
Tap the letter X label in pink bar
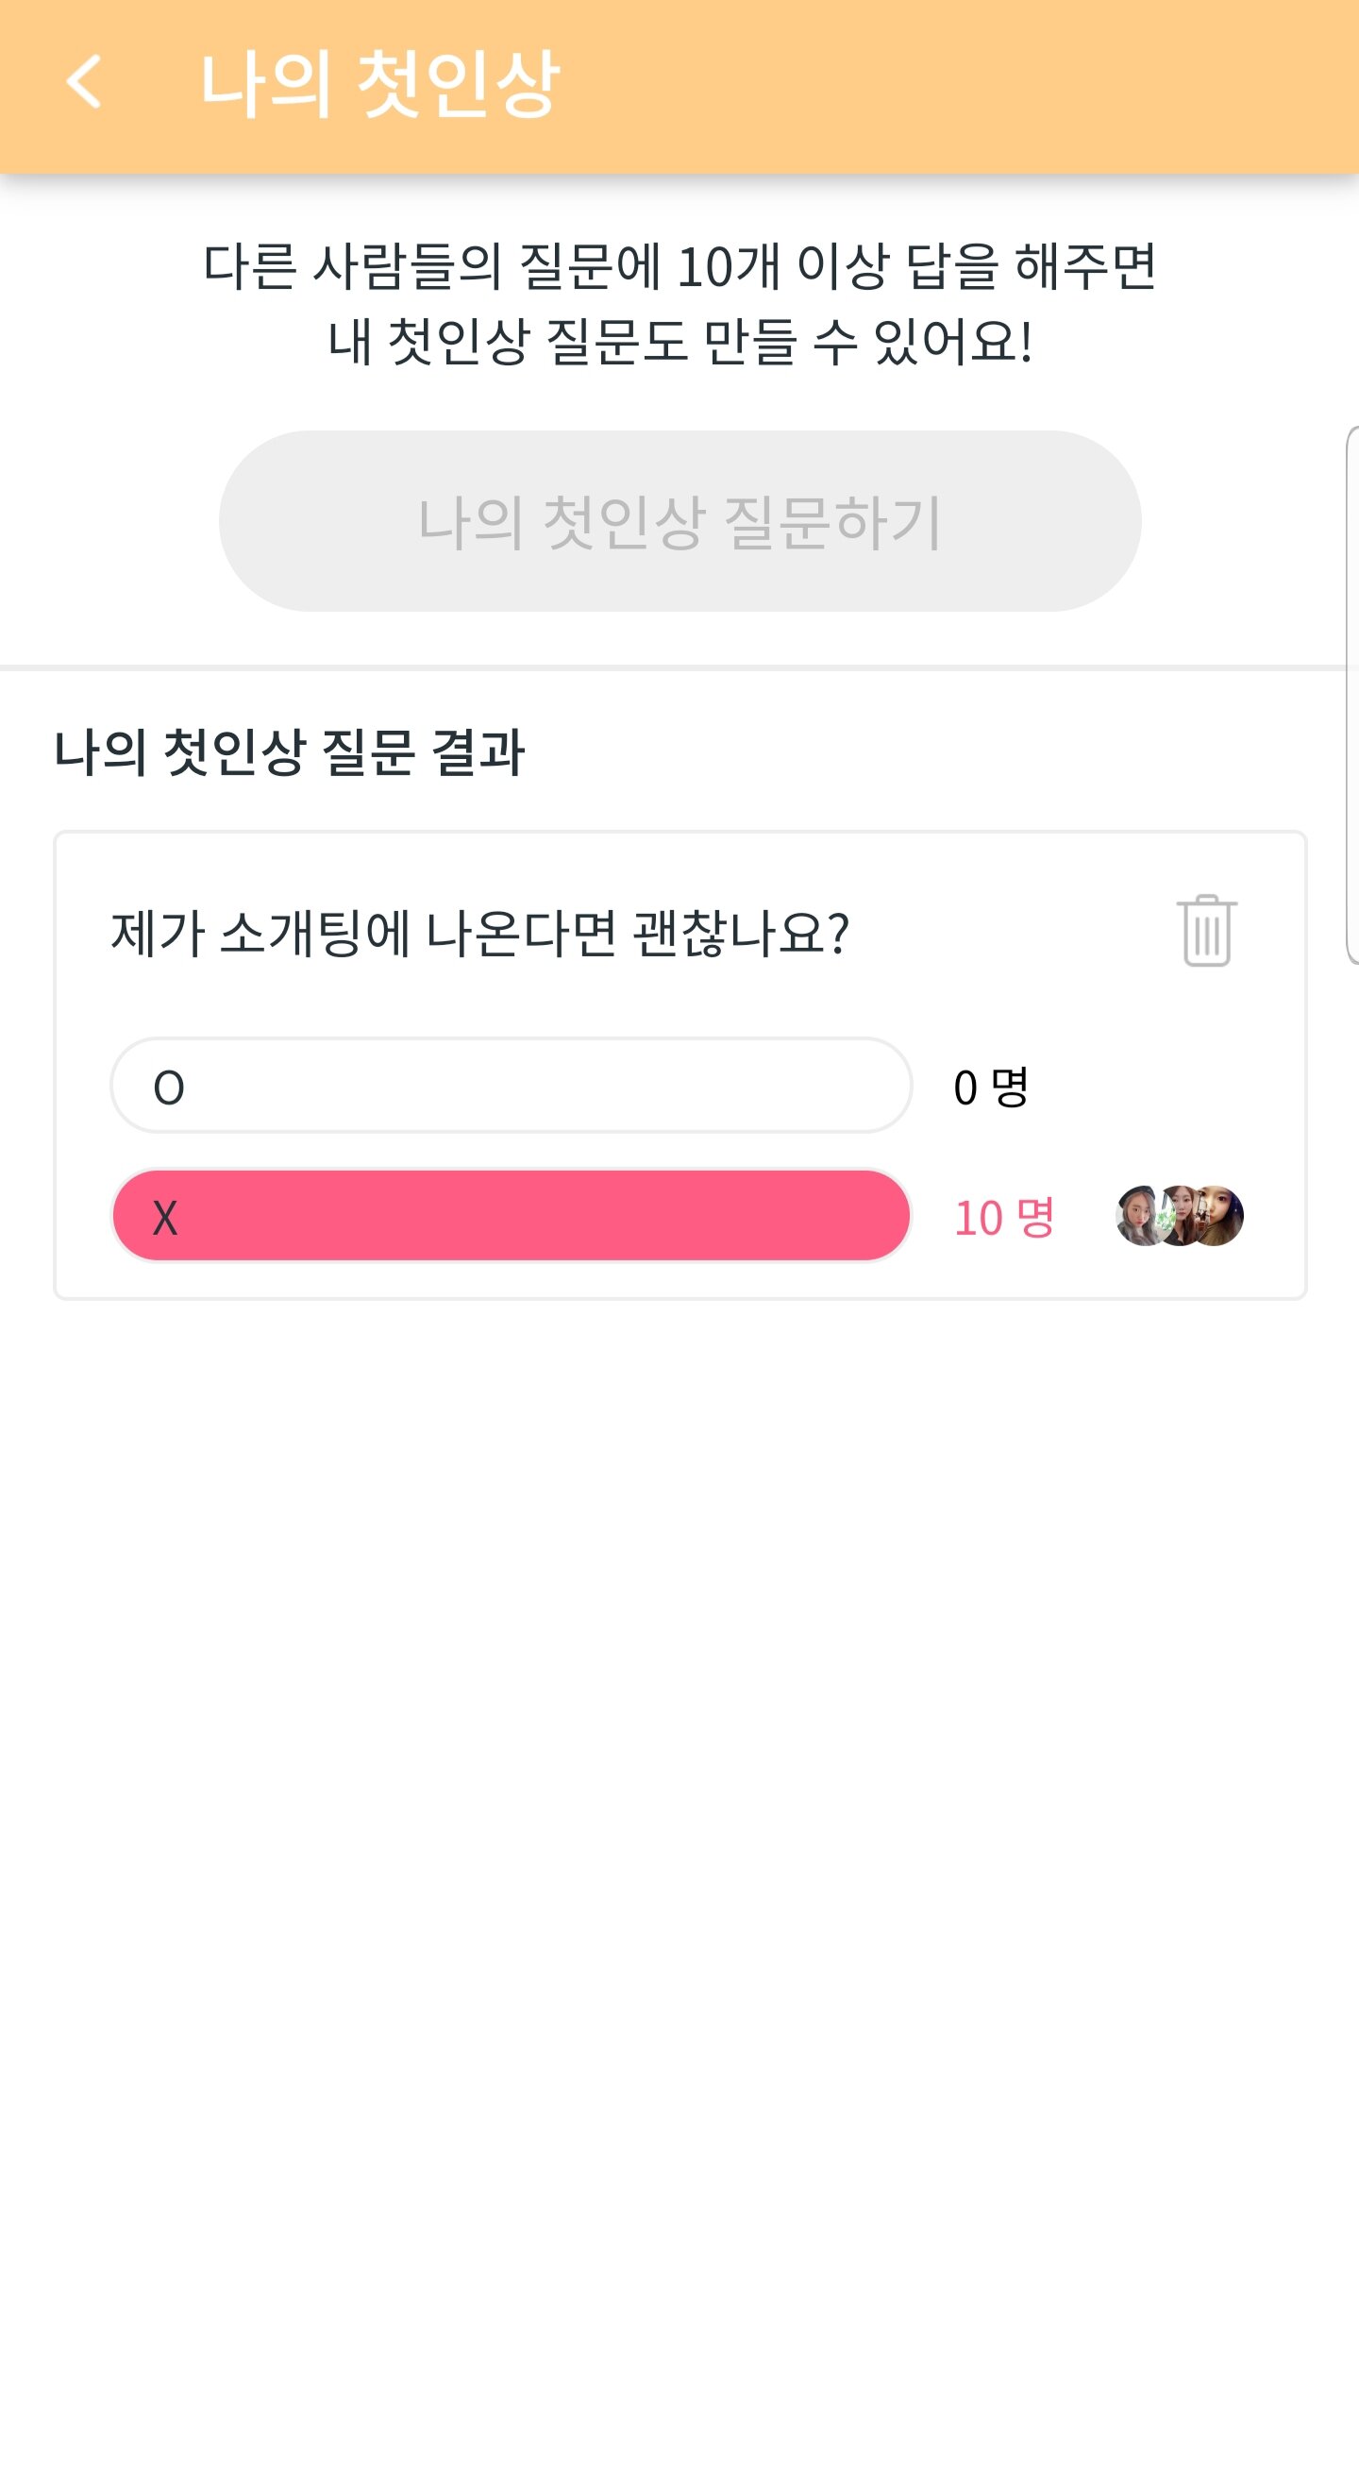click(x=165, y=1218)
